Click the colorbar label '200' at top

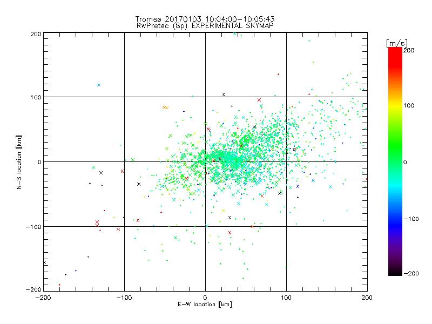pos(409,50)
